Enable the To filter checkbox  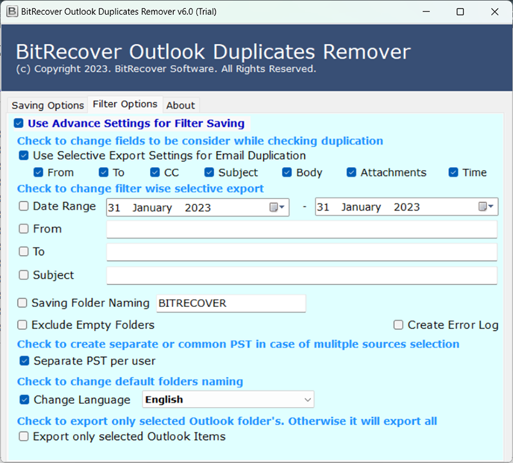tap(24, 252)
